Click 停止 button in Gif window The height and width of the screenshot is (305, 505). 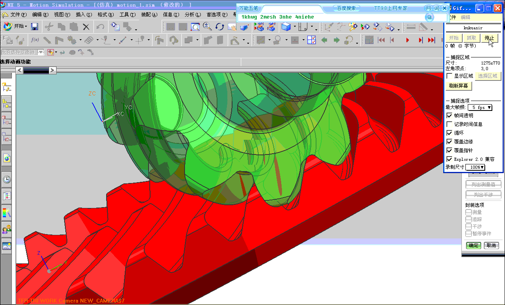point(489,38)
